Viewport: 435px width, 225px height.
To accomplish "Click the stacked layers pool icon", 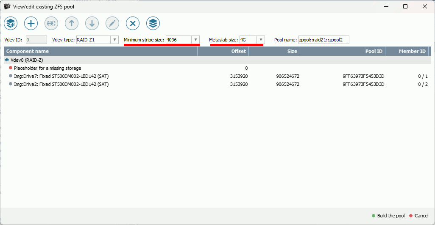I will pyautogui.click(x=153, y=23).
